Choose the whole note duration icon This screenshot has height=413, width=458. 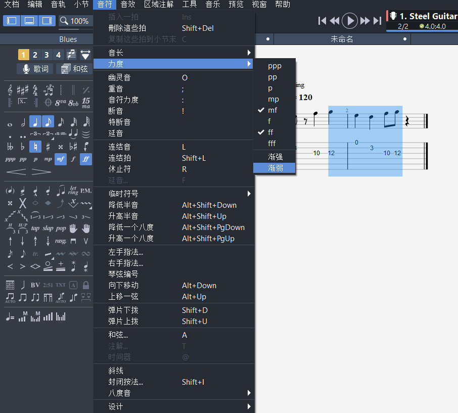point(10,122)
